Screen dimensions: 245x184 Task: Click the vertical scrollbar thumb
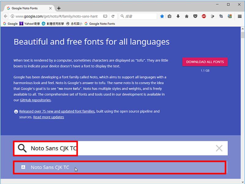(243, 35)
